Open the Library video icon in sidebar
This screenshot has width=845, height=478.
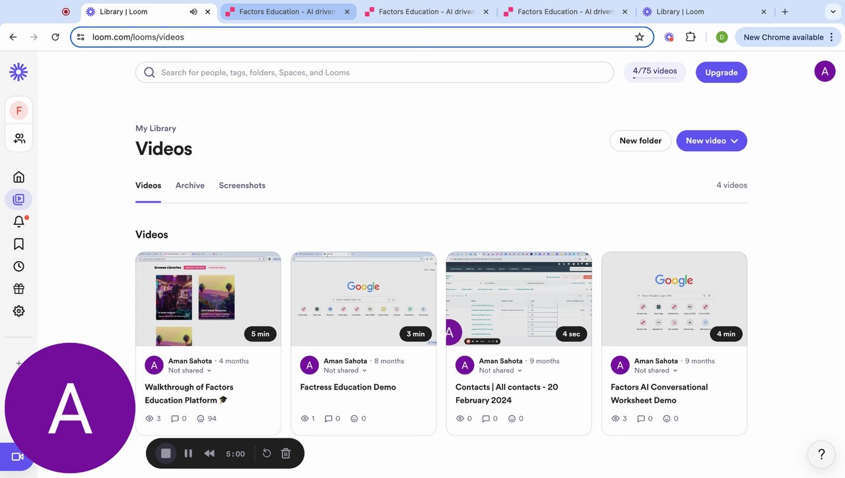pyautogui.click(x=18, y=199)
